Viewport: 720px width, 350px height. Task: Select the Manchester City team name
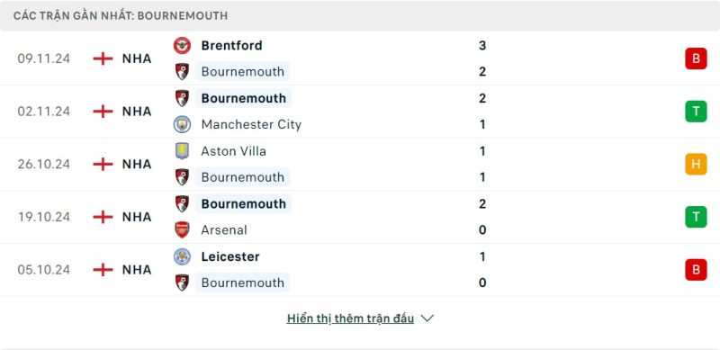tap(251, 124)
